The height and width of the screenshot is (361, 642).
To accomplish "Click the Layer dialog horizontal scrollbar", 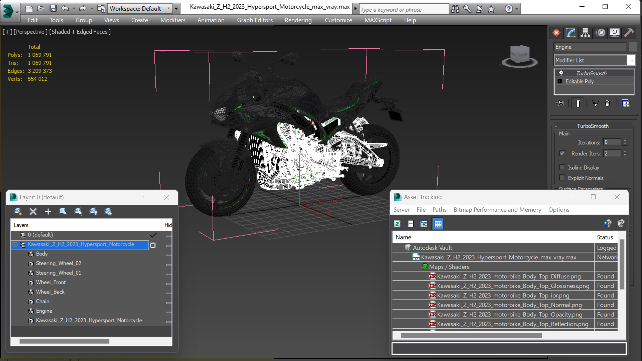I will [x=64, y=341].
